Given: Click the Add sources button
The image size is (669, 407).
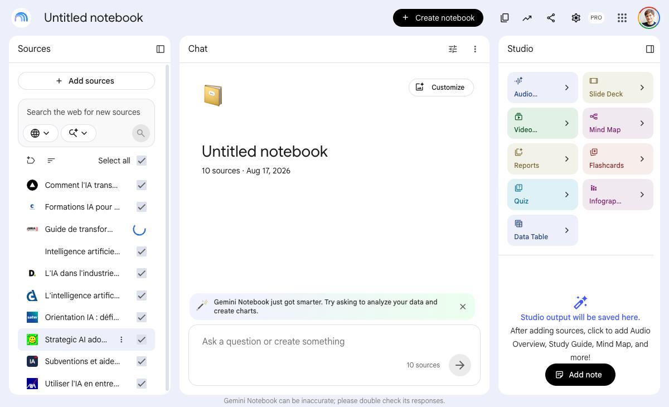Looking at the screenshot, I should tap(86, 81).
